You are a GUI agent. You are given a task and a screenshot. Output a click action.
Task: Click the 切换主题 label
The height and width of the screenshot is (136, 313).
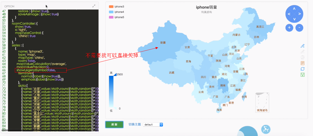click(135, 124)
